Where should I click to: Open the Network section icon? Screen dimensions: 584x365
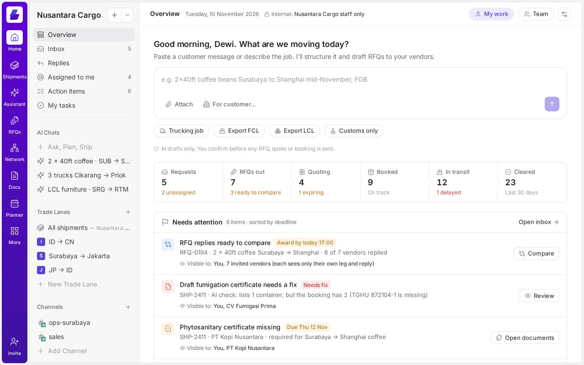click(x=15, y=152)
